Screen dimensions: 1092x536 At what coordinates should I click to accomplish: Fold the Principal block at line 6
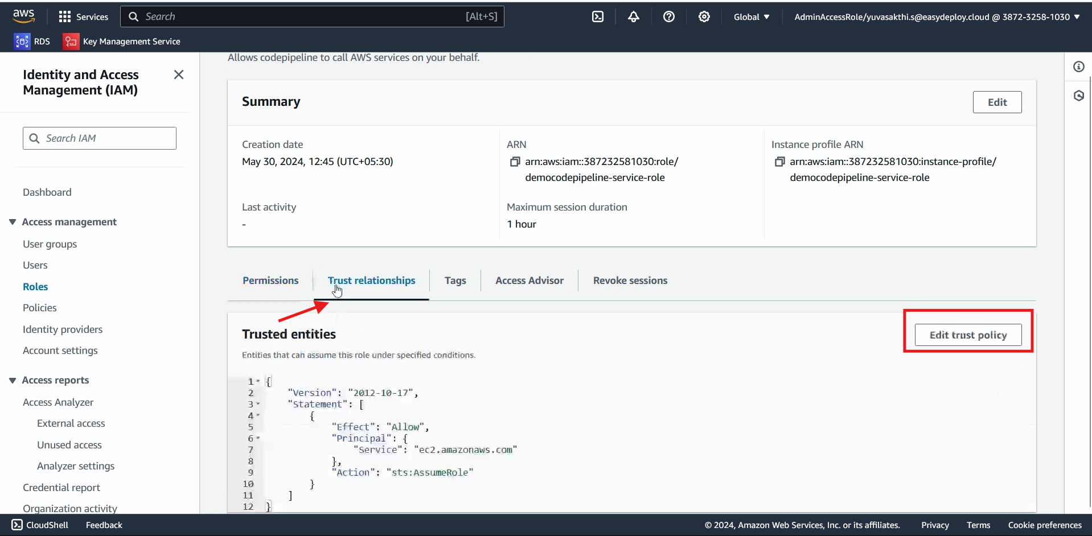(x=258, y=438)
